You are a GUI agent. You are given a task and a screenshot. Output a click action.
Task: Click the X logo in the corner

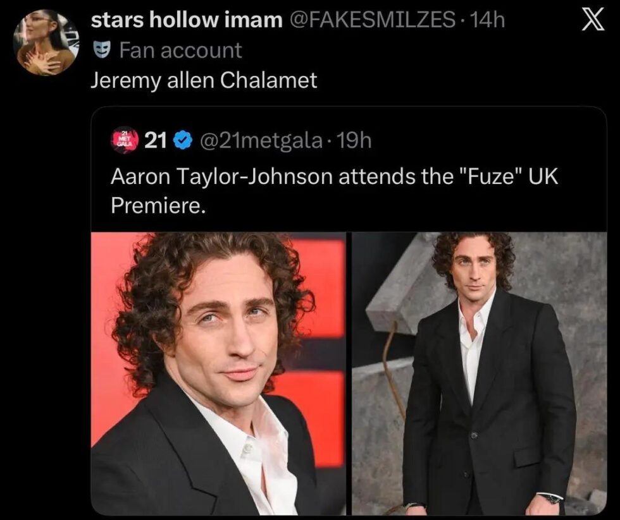(592, 22)
